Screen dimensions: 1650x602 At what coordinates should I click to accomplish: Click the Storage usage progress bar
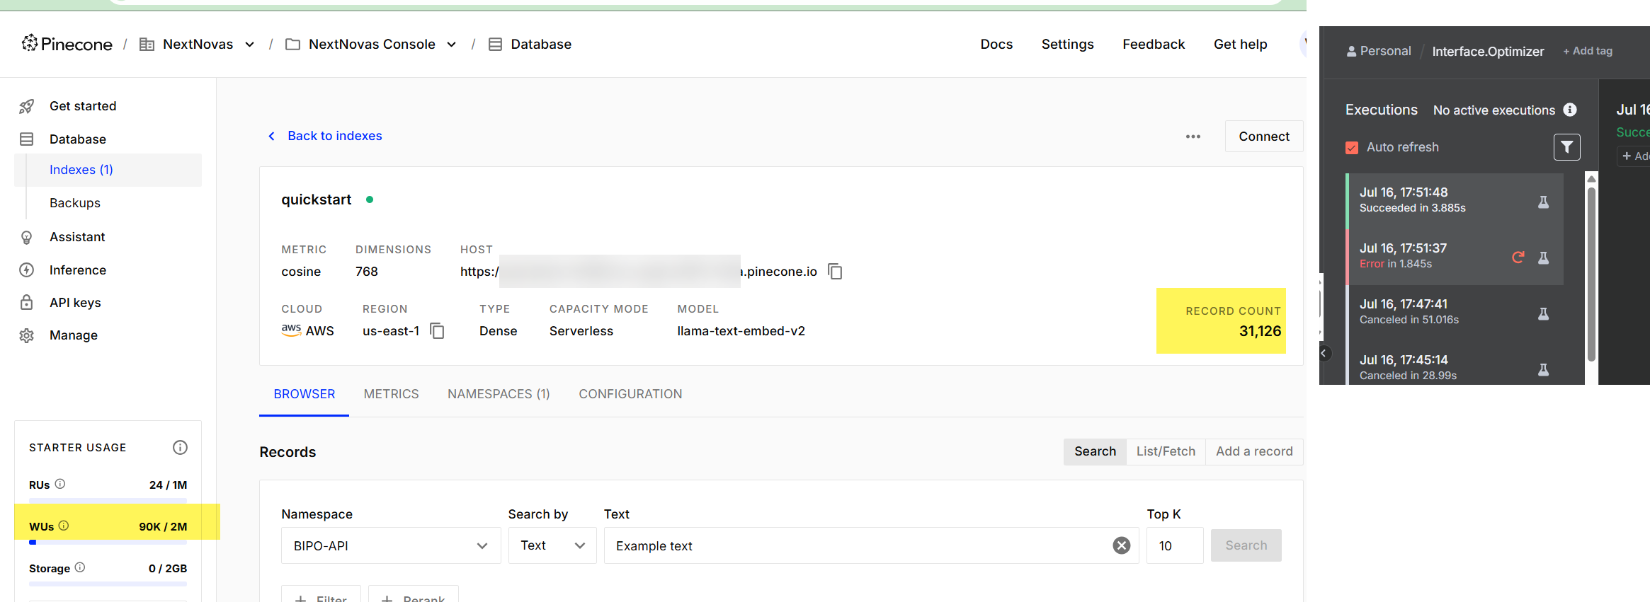pos(108,584)
